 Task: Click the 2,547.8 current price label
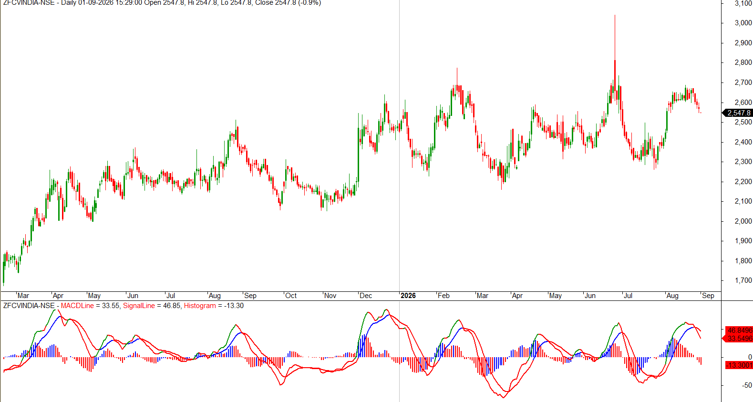pyautogui.click(x=738, y=113)
